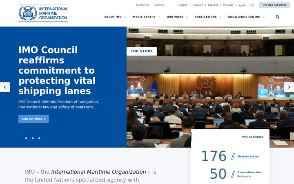
Task: Click the FIND OUT MORE button
Action: click(33, 119)
